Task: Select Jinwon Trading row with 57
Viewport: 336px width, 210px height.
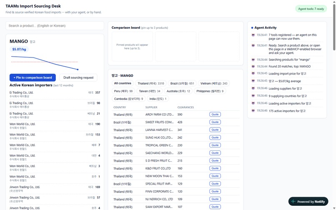Action: [55, 199]
